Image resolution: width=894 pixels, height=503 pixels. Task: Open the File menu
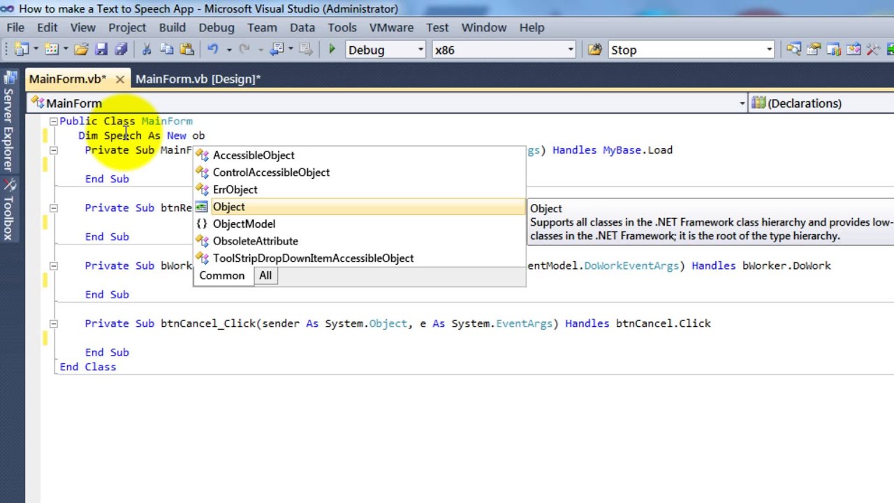click(x=15, y=27)
